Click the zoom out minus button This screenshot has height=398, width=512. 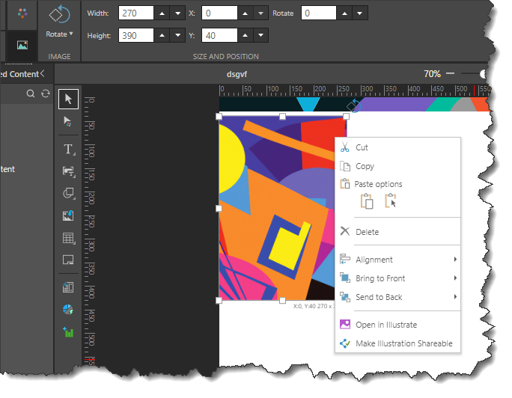[450, 73]
